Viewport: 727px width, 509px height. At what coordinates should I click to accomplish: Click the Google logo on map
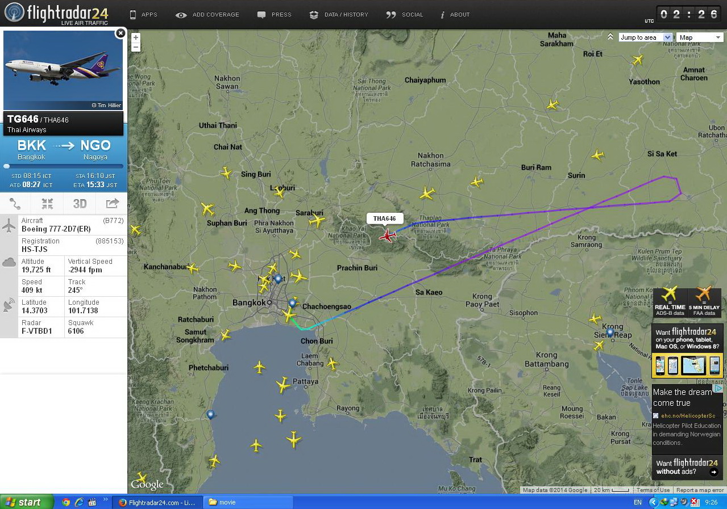(147, 485)
